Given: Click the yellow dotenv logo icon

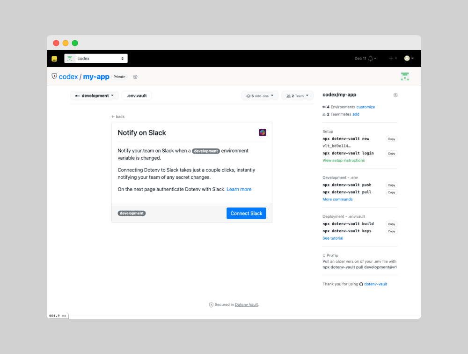Looking at the screenshot, I should (54, 59).
